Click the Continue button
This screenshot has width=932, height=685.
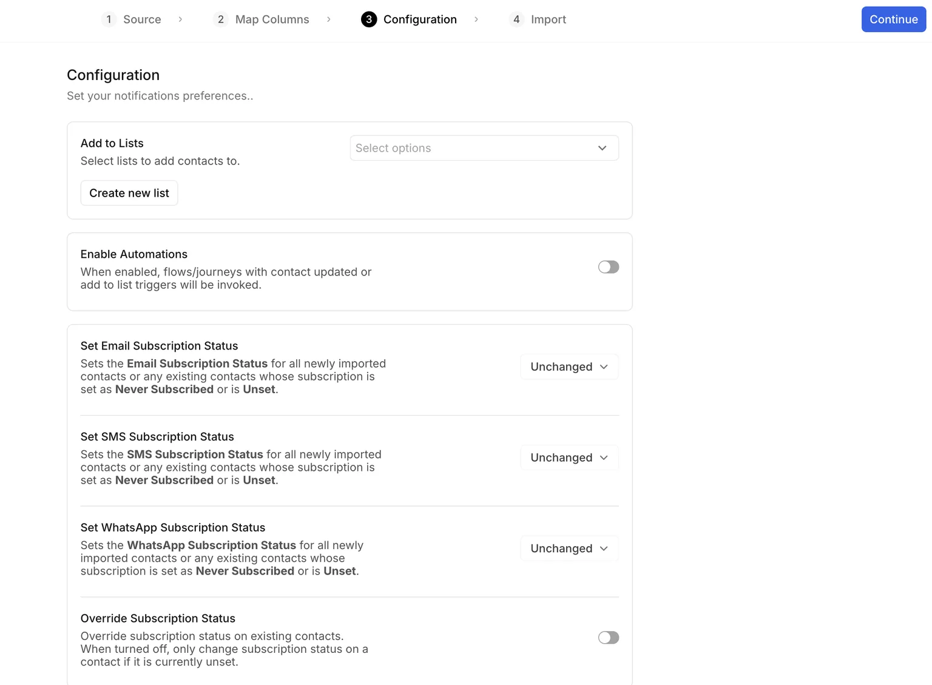(x=893, y=19)
